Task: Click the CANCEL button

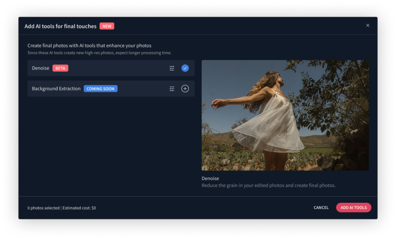Action: [321, 207]
